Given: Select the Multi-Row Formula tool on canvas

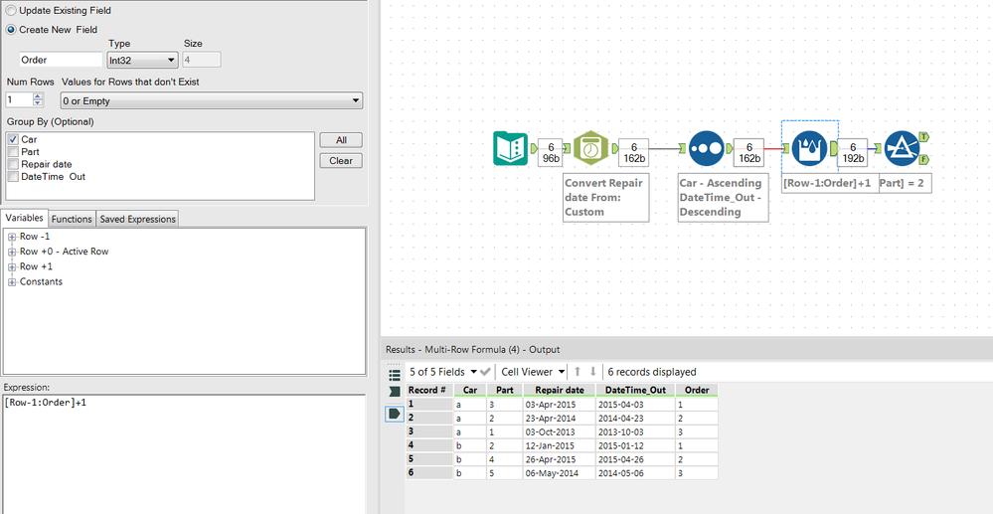Looking at the screenshot, I should tap(809, 148).
